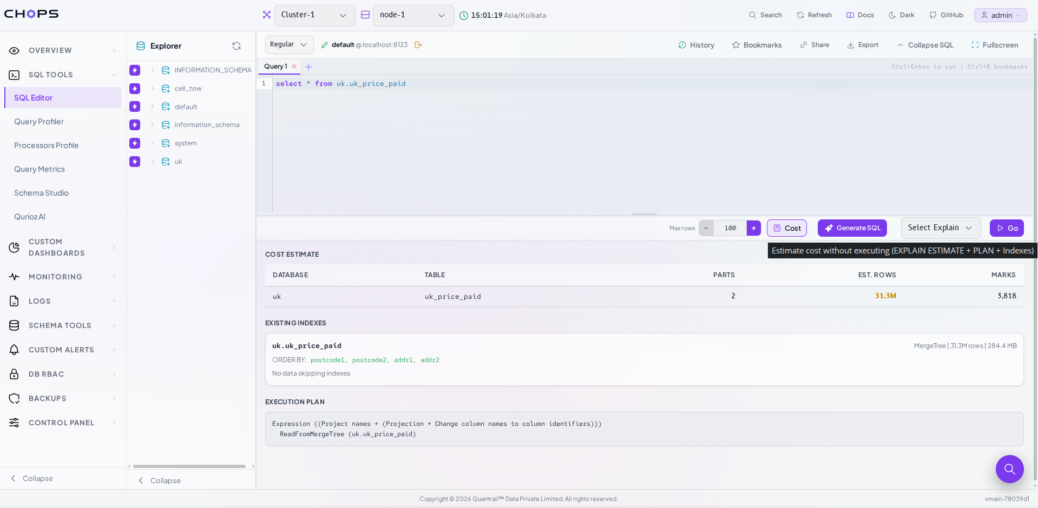The height and width of the screenshot is (508, 1038).
Task: Click the clock icon by the time
Action: (x=464, y=16)
